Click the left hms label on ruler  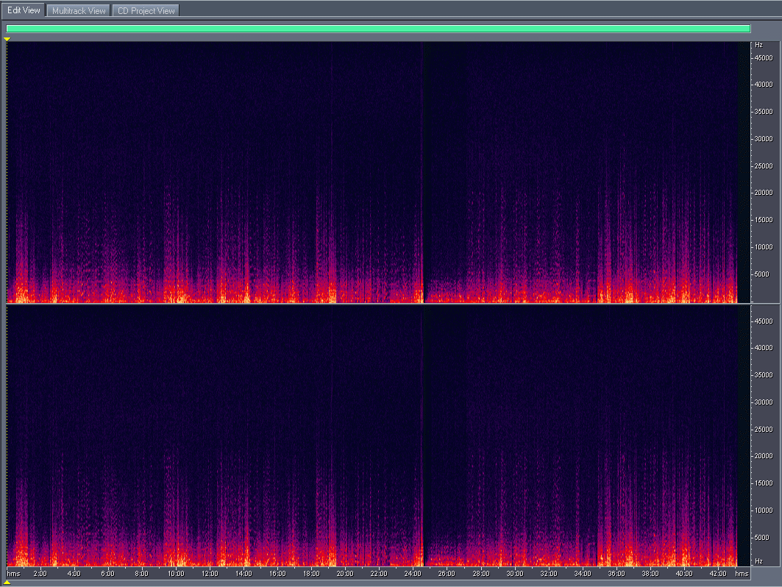pos(13,573)
